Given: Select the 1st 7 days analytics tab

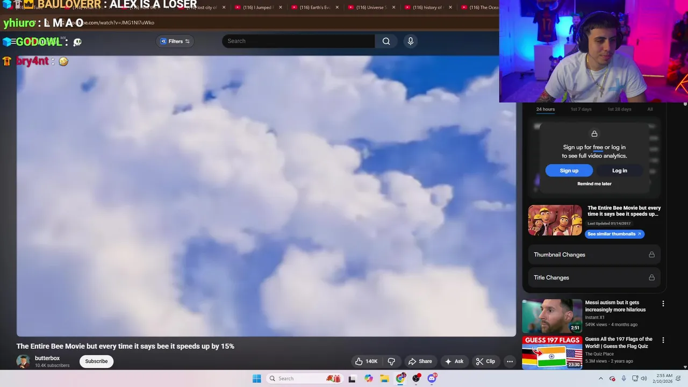Looking at the screenshot, I should coord(581,109).
